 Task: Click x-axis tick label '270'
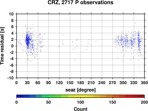tap(112, 83)
